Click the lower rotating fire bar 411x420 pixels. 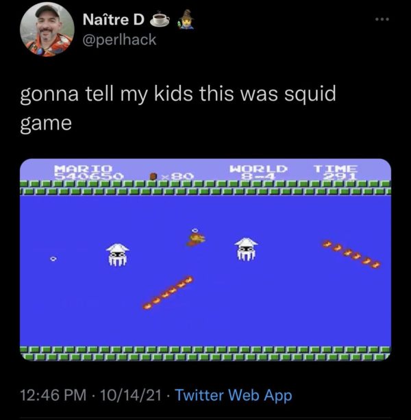(168, 293)
